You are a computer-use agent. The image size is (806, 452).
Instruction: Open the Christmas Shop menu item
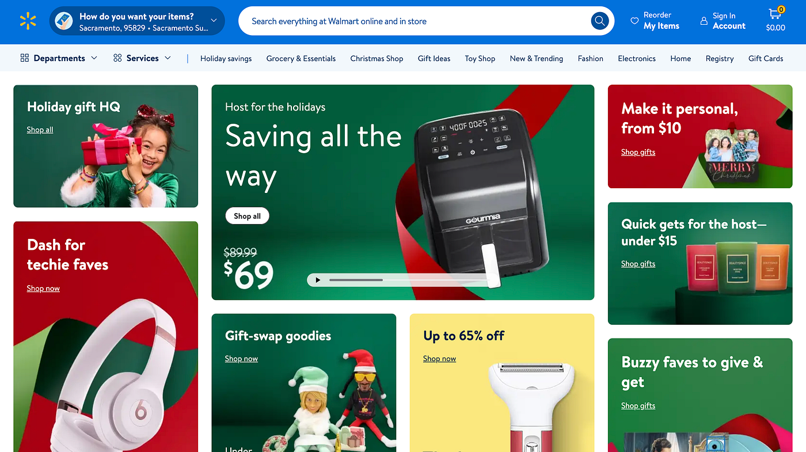coord(377,58)
